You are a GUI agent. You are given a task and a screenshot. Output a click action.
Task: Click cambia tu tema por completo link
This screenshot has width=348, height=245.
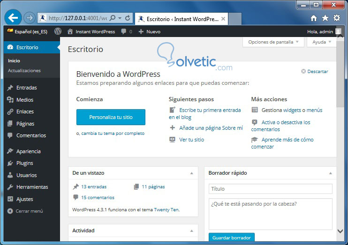point(113,134)
